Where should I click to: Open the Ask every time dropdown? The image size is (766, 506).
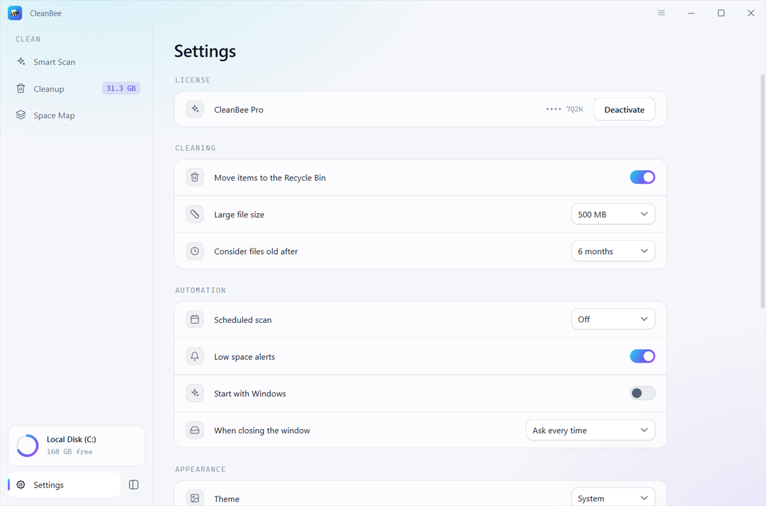point(590,430)
